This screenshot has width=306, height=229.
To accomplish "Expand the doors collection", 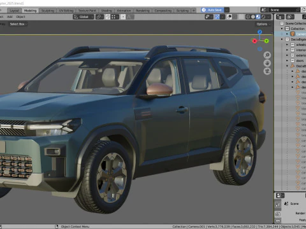I will click(x=287, y=60).
